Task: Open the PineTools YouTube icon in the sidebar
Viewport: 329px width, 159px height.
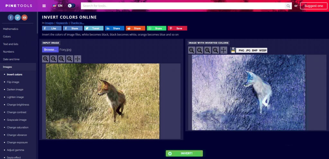Action: [x=24, y=18]
